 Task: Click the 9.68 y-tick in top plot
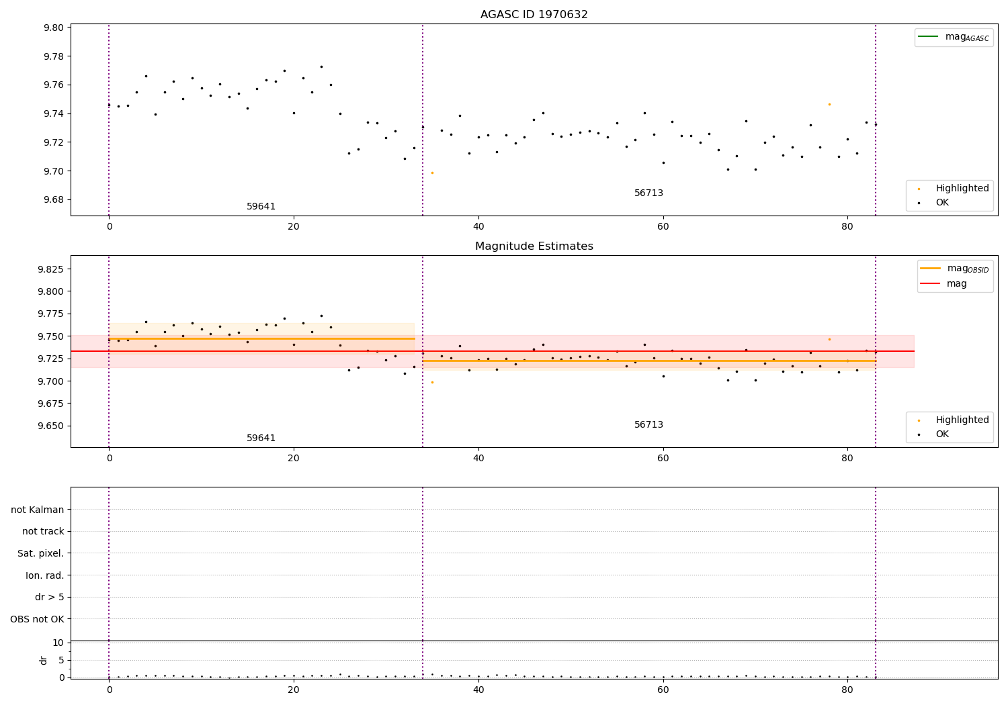pyautogui.click(x=54, y=199)
